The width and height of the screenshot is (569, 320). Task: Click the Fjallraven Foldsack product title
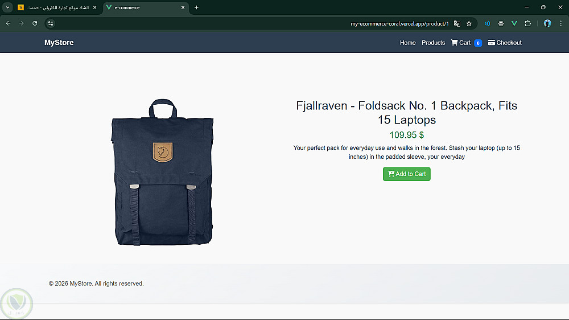pyautogui.click(x=406, y=113)
